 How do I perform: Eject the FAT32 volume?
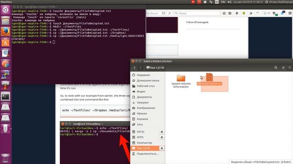pyautogui.click(x=162, y=132)
